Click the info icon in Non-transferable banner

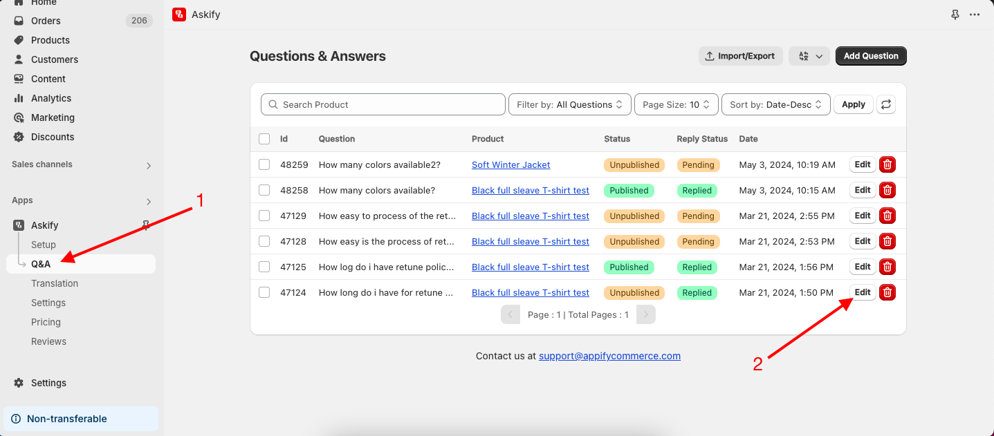(x=16, y=419)
